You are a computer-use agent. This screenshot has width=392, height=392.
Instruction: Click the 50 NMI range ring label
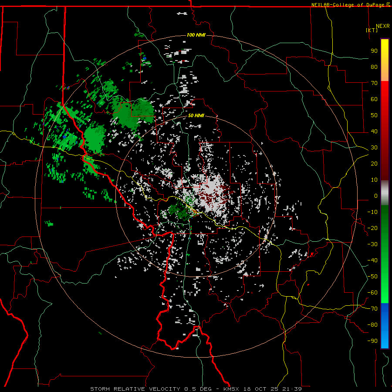(x=196, y=115)
